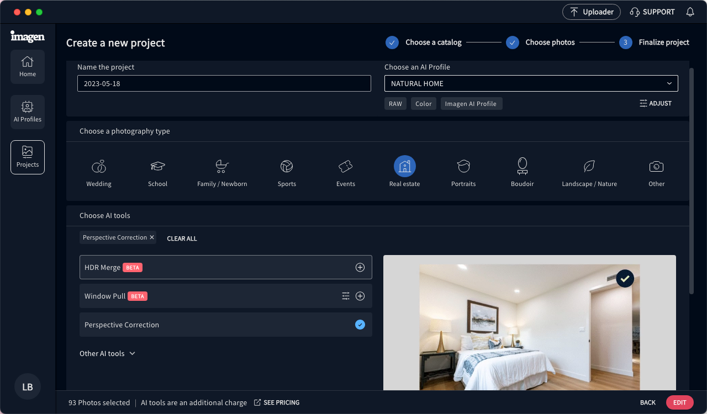Screen dimensions: 707x414
Task: Select the Events ticket icon
Action: (x=346, y=166)
